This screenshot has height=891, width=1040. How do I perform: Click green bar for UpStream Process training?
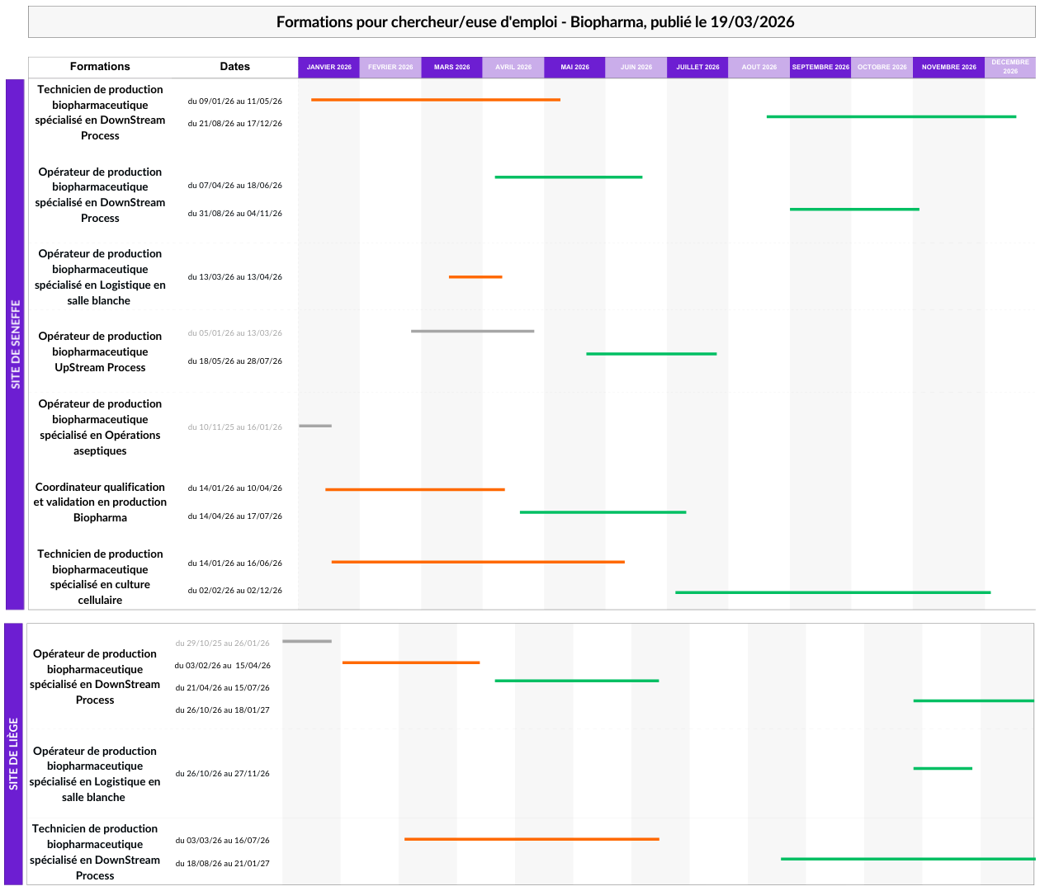pos(651,354)
